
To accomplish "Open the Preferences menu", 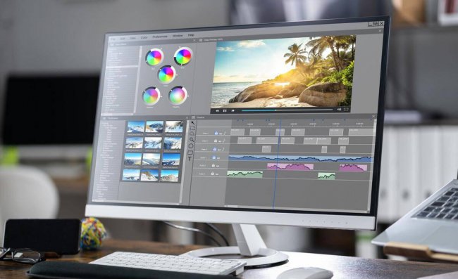I will (160, 37).
